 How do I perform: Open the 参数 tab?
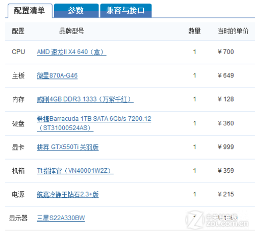pyautogui.click(x=76, y=11)
